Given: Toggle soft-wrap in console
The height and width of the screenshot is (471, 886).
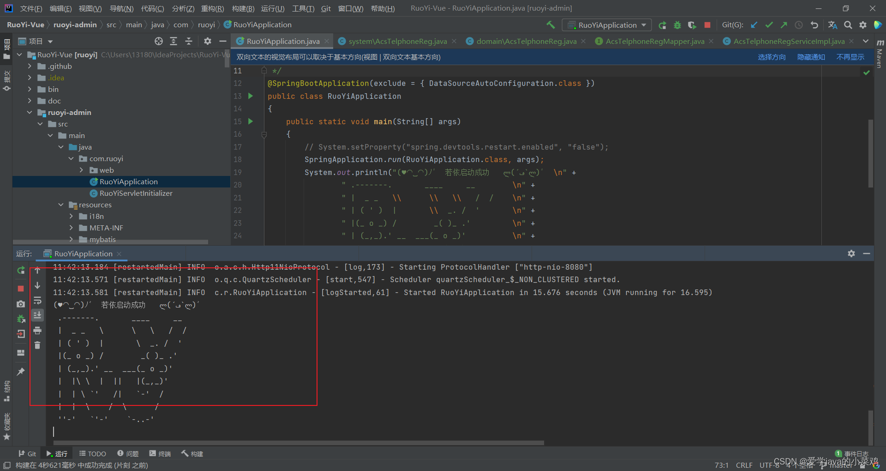Looking at the screenshot, I should click(37, 301).
